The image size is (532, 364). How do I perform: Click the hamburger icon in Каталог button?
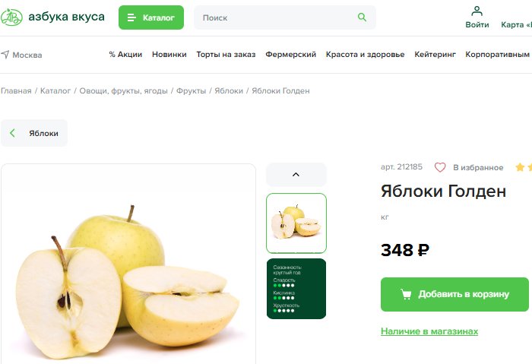pos(131,17)
